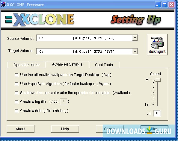The width and height of the screenshot is (178, 141).
Task: Click the XXCLONE logo banner
Action: pyautogui.click(x=40, y=19)
